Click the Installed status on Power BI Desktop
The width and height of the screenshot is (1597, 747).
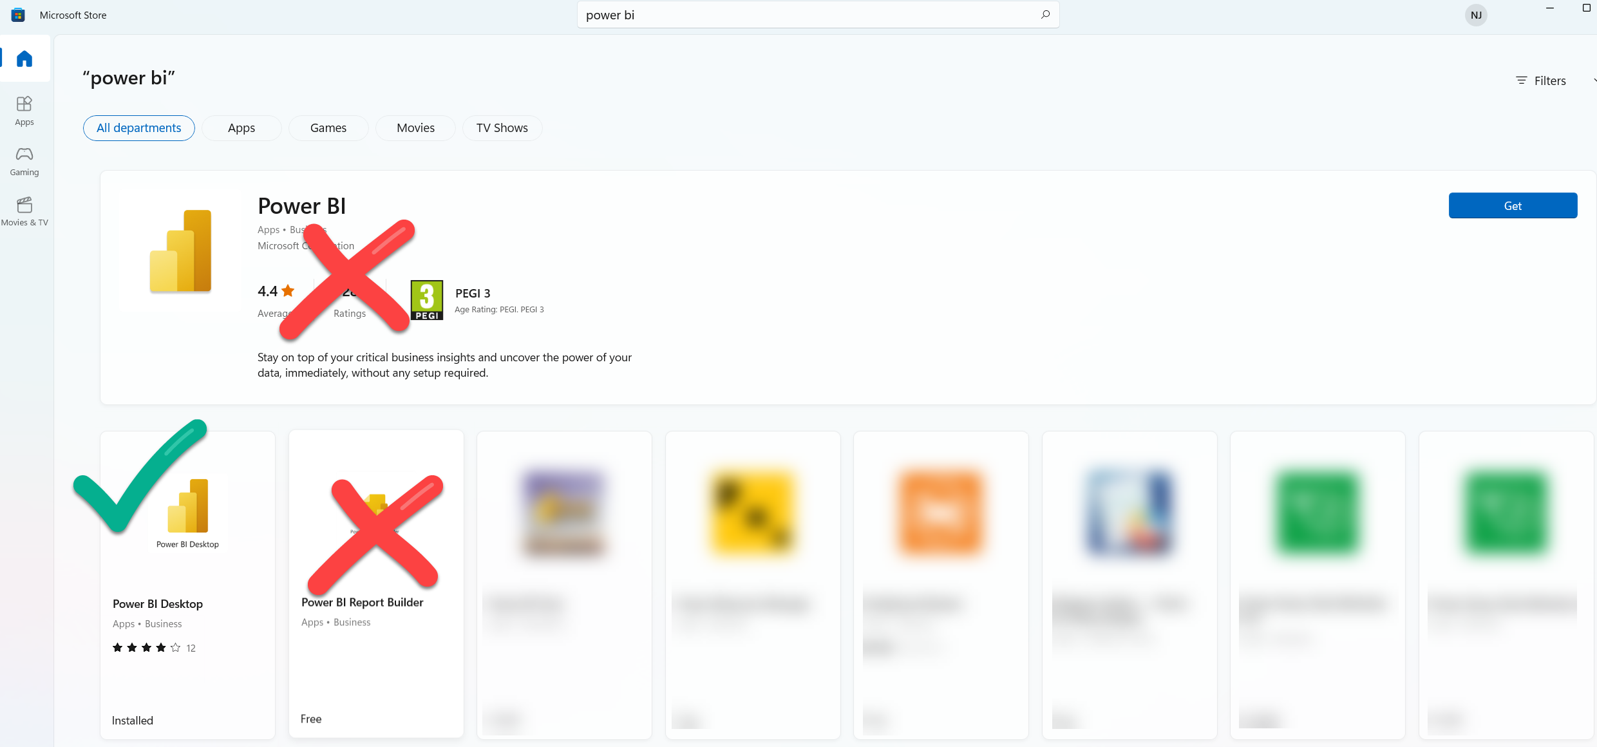click(133, 721)
